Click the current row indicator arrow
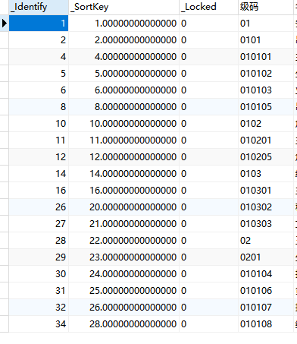 coord(5,24)
